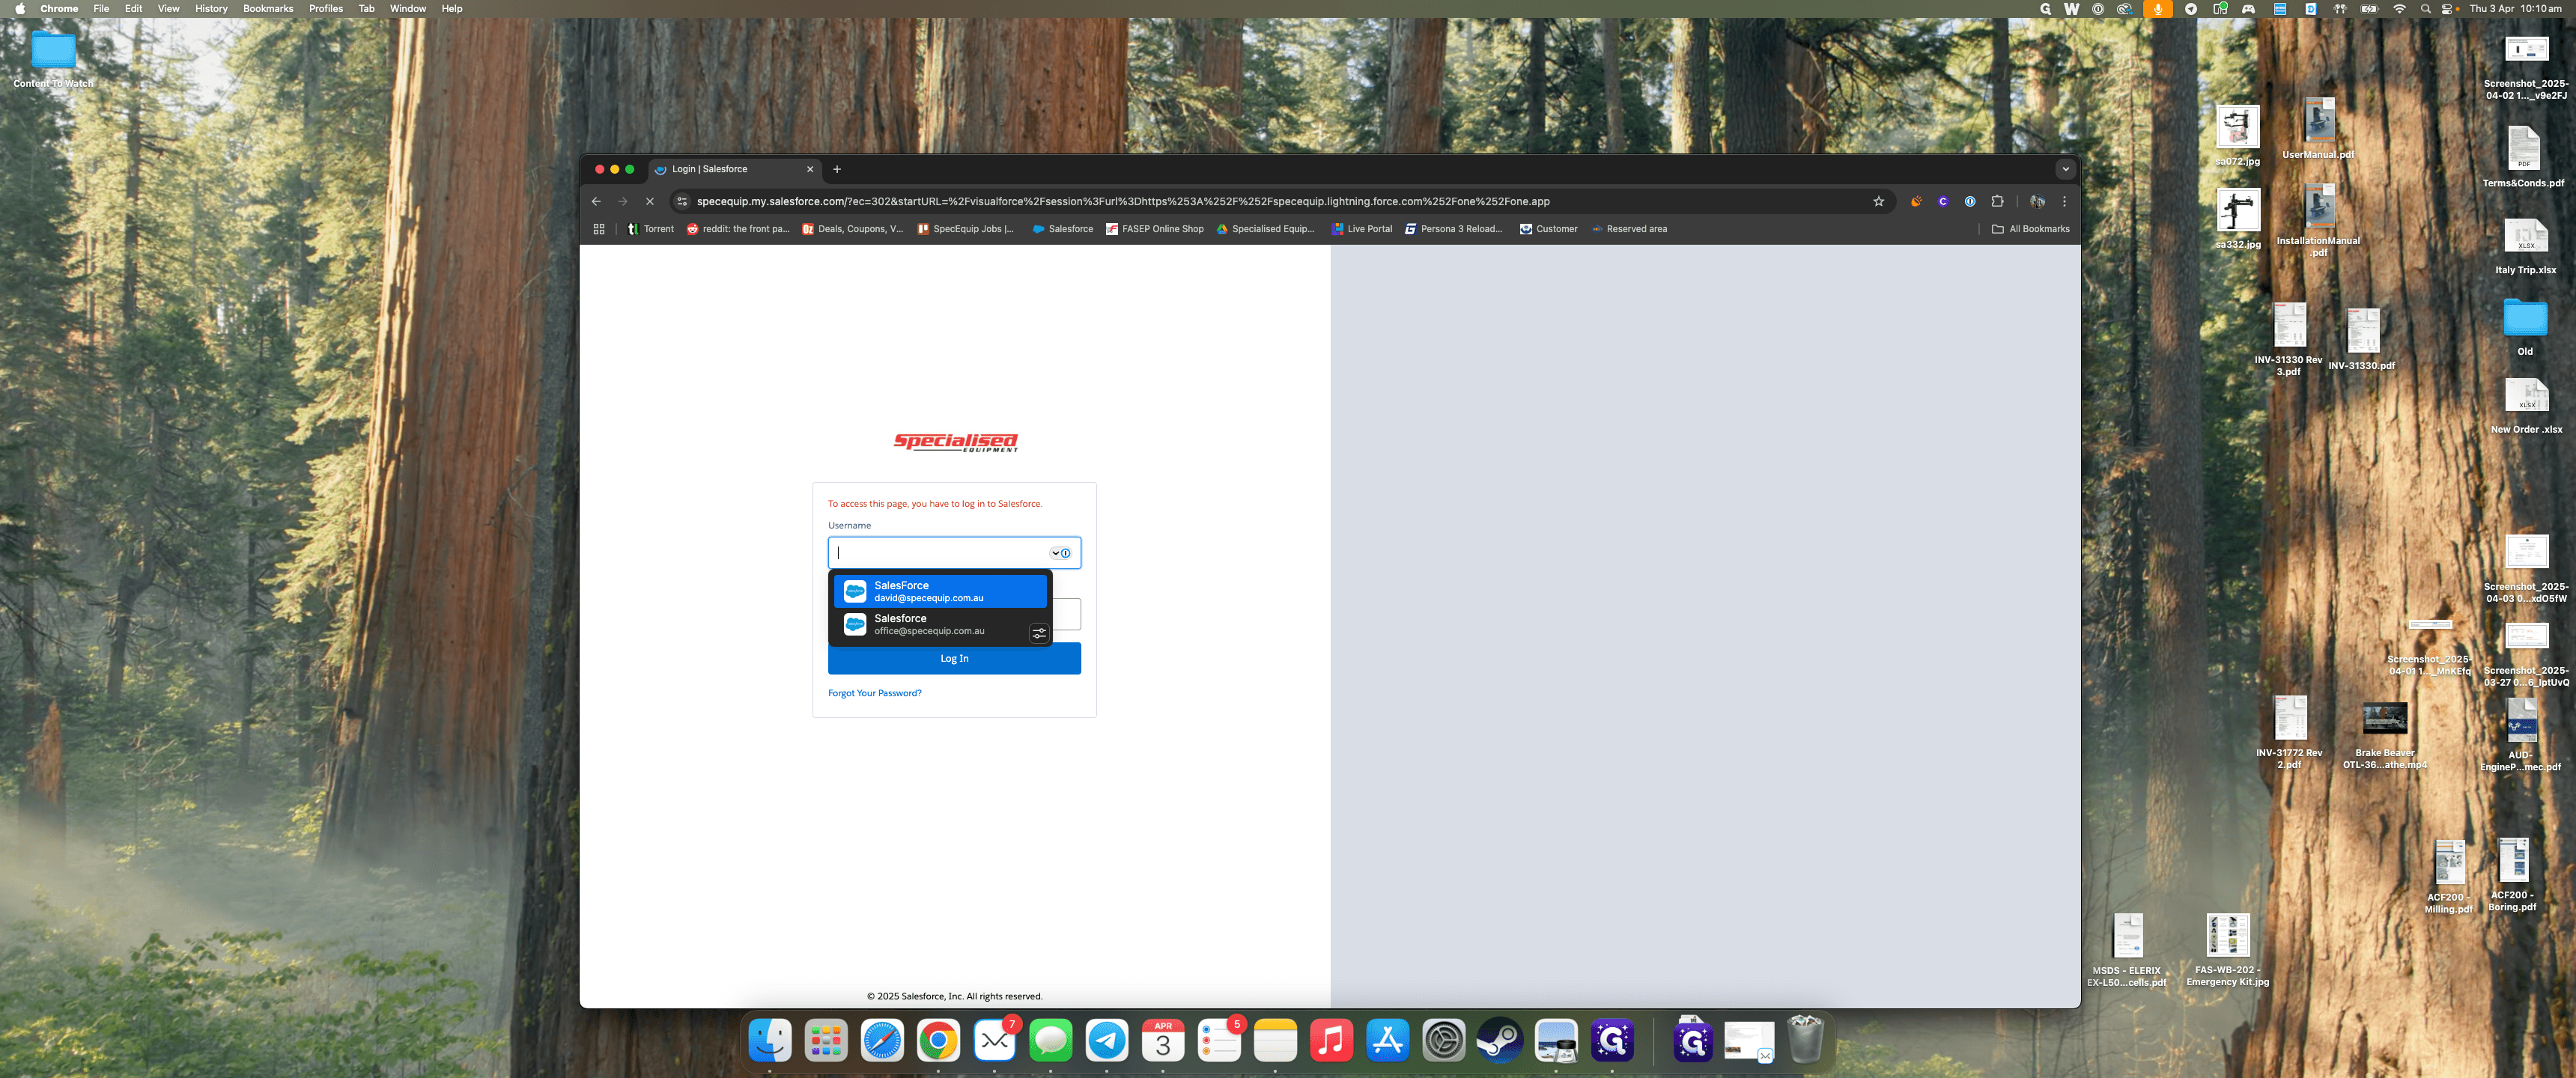Select the UserManual.pdf desktop file

point(2318,128)
